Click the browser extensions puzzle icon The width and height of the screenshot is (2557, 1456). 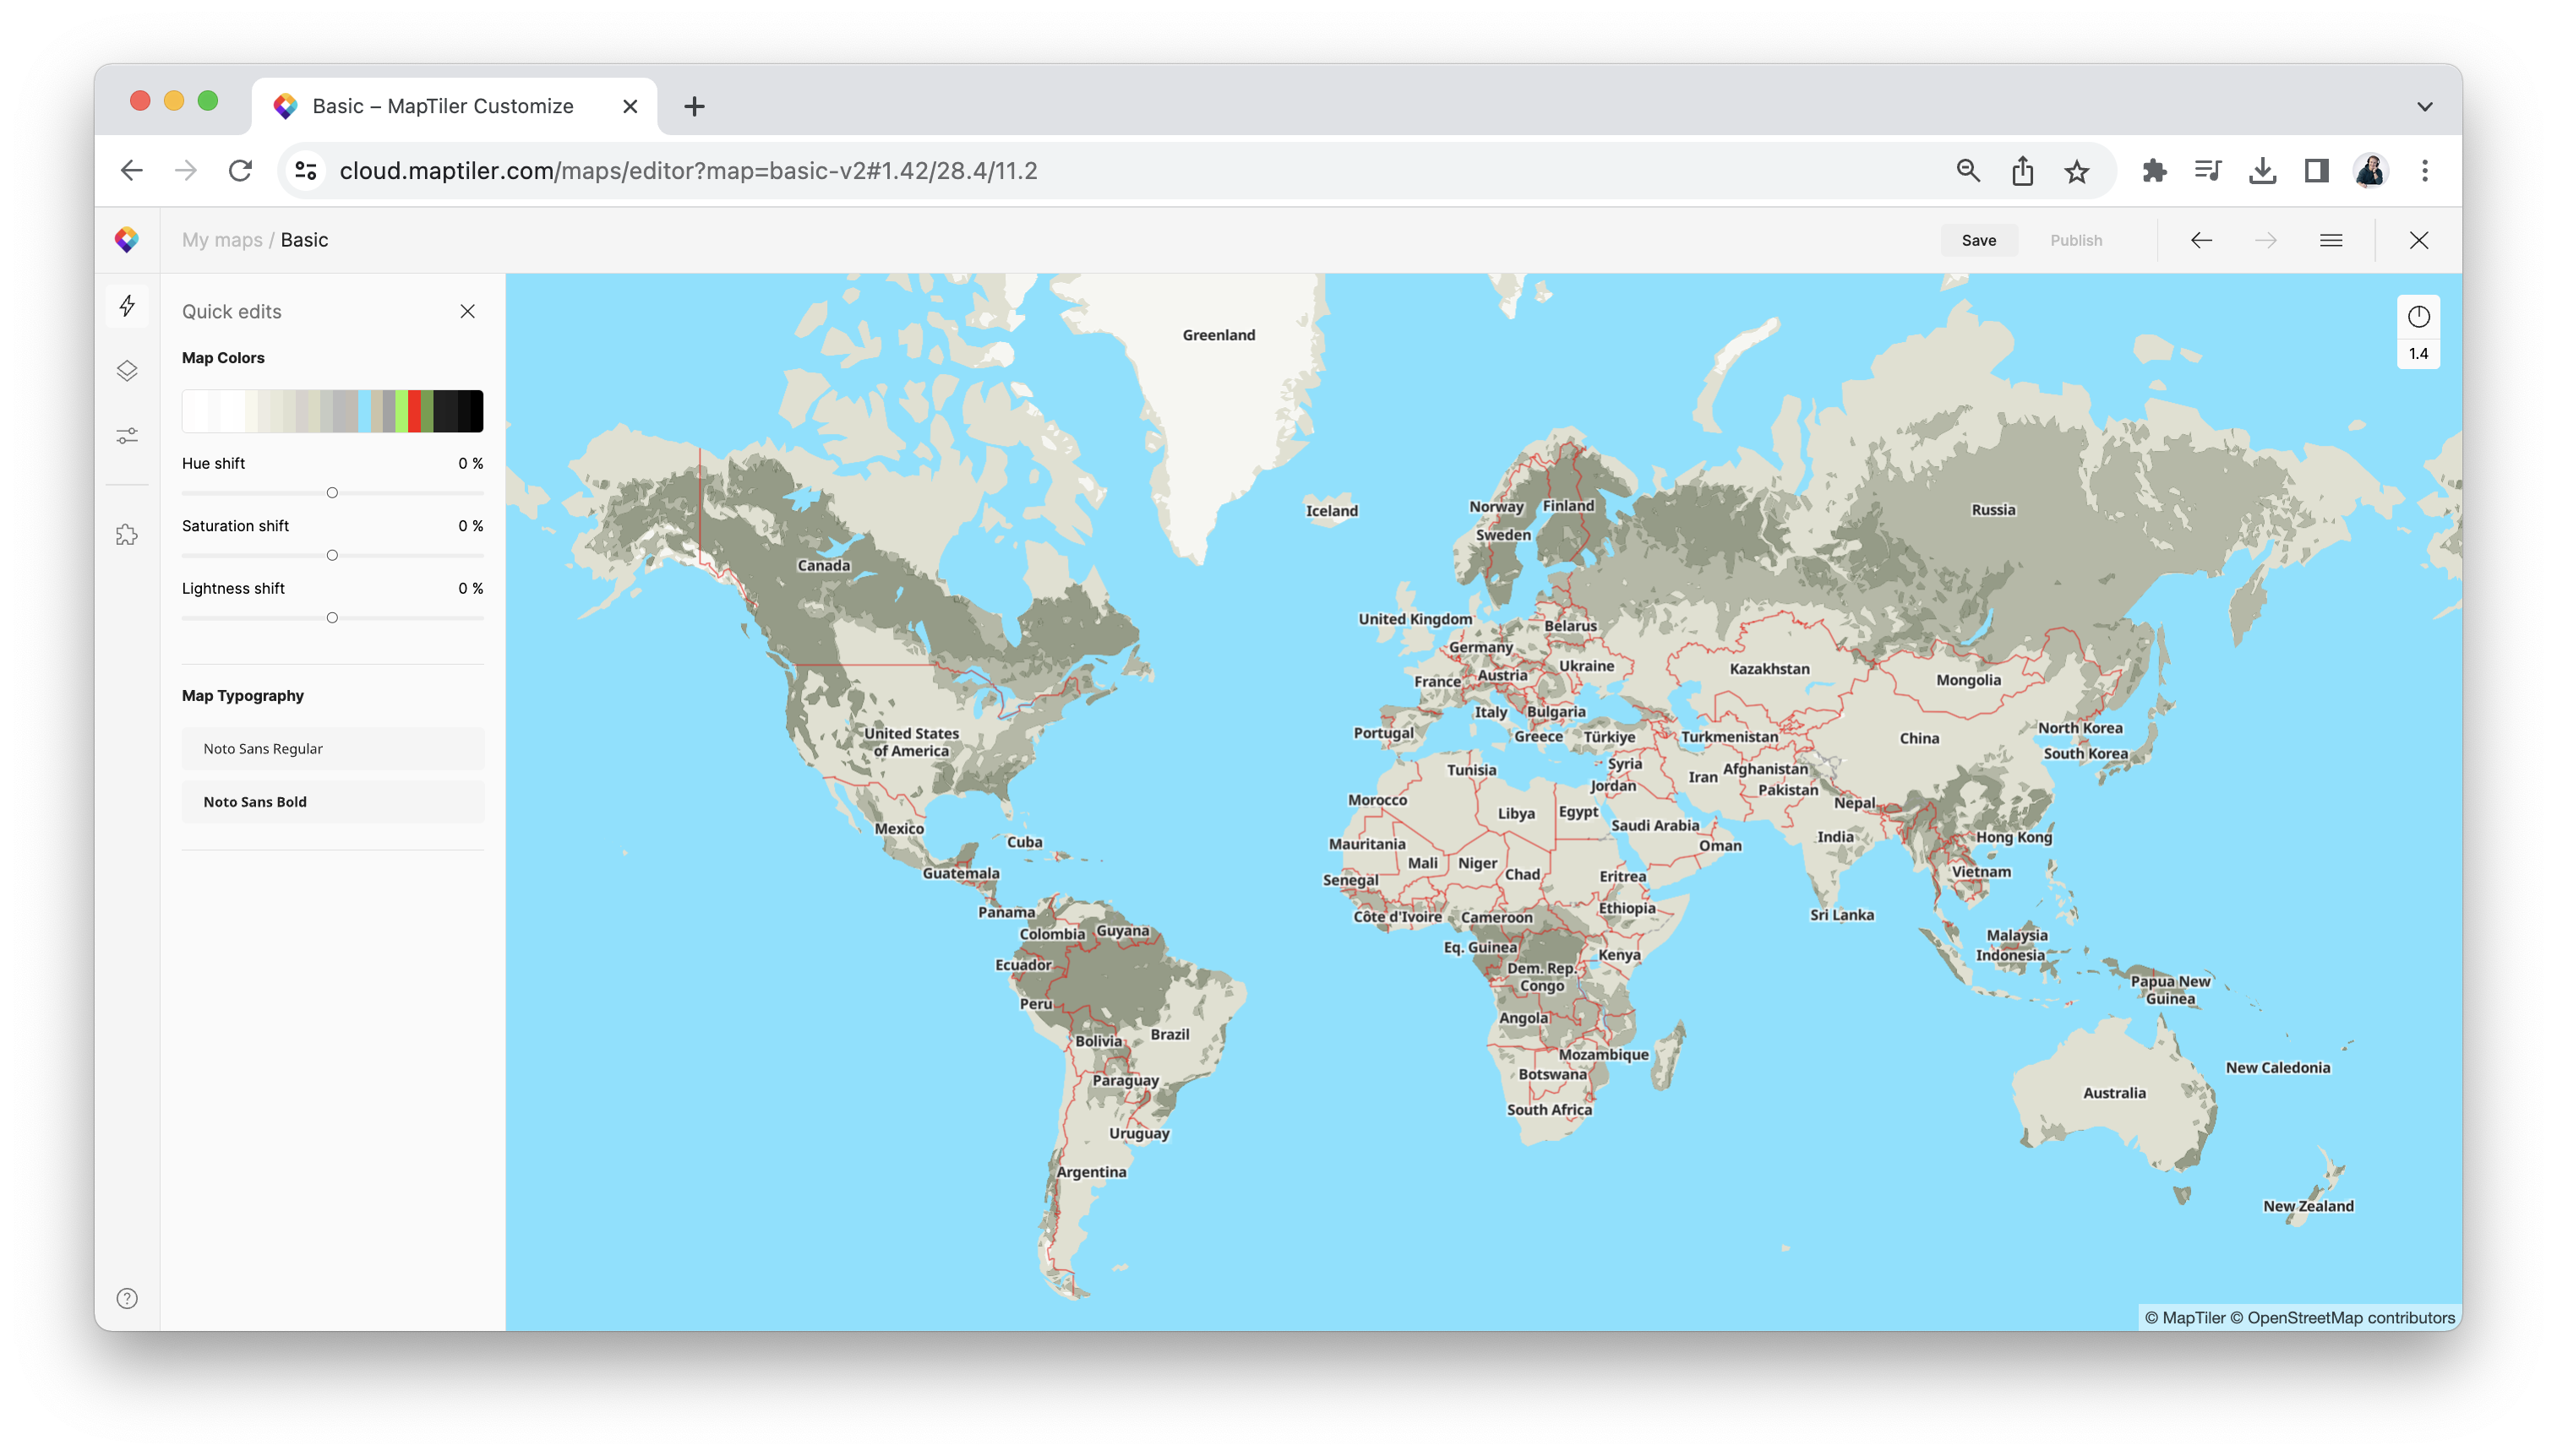point(2154,171)
